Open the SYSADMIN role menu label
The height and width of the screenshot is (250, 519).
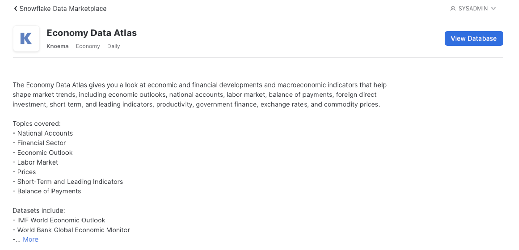[x=473, y=9]
